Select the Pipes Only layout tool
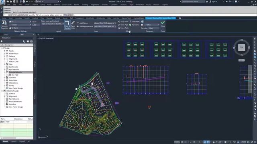Image resolution: width=257 pixels, height=144 pixels. [x=73, y=25]
